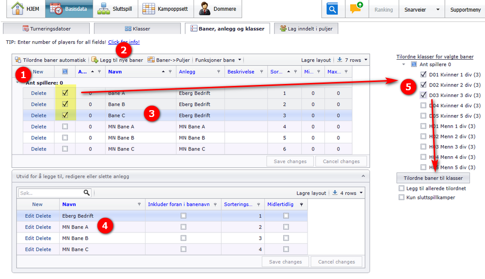Viewport: 485px width, 279px height.
Task: Open the Snarveier dropdown arrow
Action: (x=437, y=10)
